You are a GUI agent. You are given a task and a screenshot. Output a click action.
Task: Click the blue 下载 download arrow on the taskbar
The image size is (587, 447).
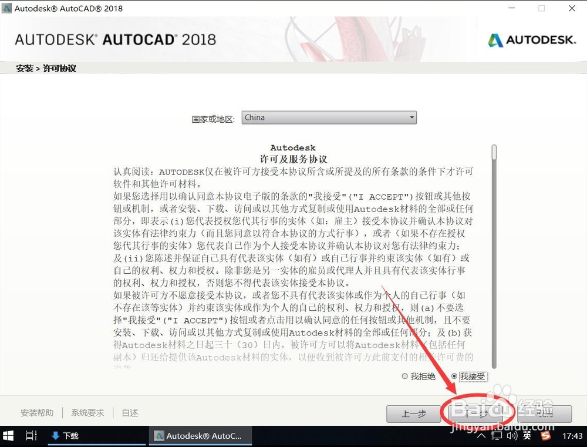pyautogui.click(x=64, y=436)
